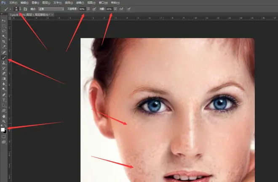Open the 窗口 (Window) menu
The height and width of the screenshot is (182, 278).
(x=103, y=3)
